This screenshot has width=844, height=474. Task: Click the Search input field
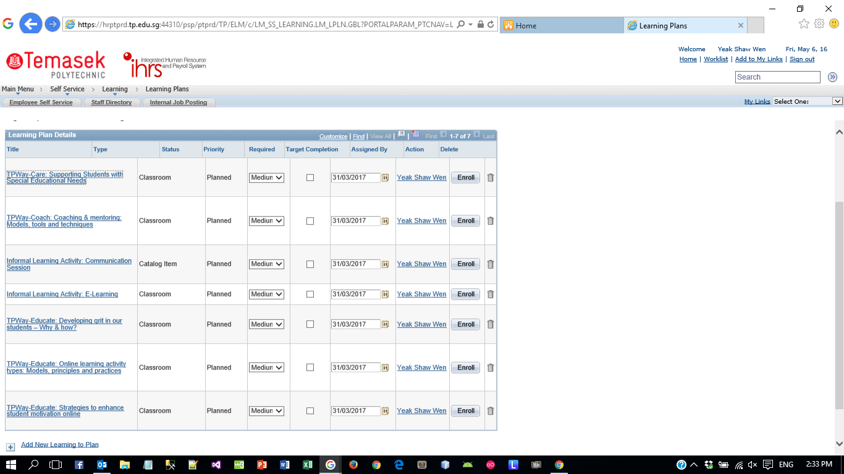click(778, 77)
